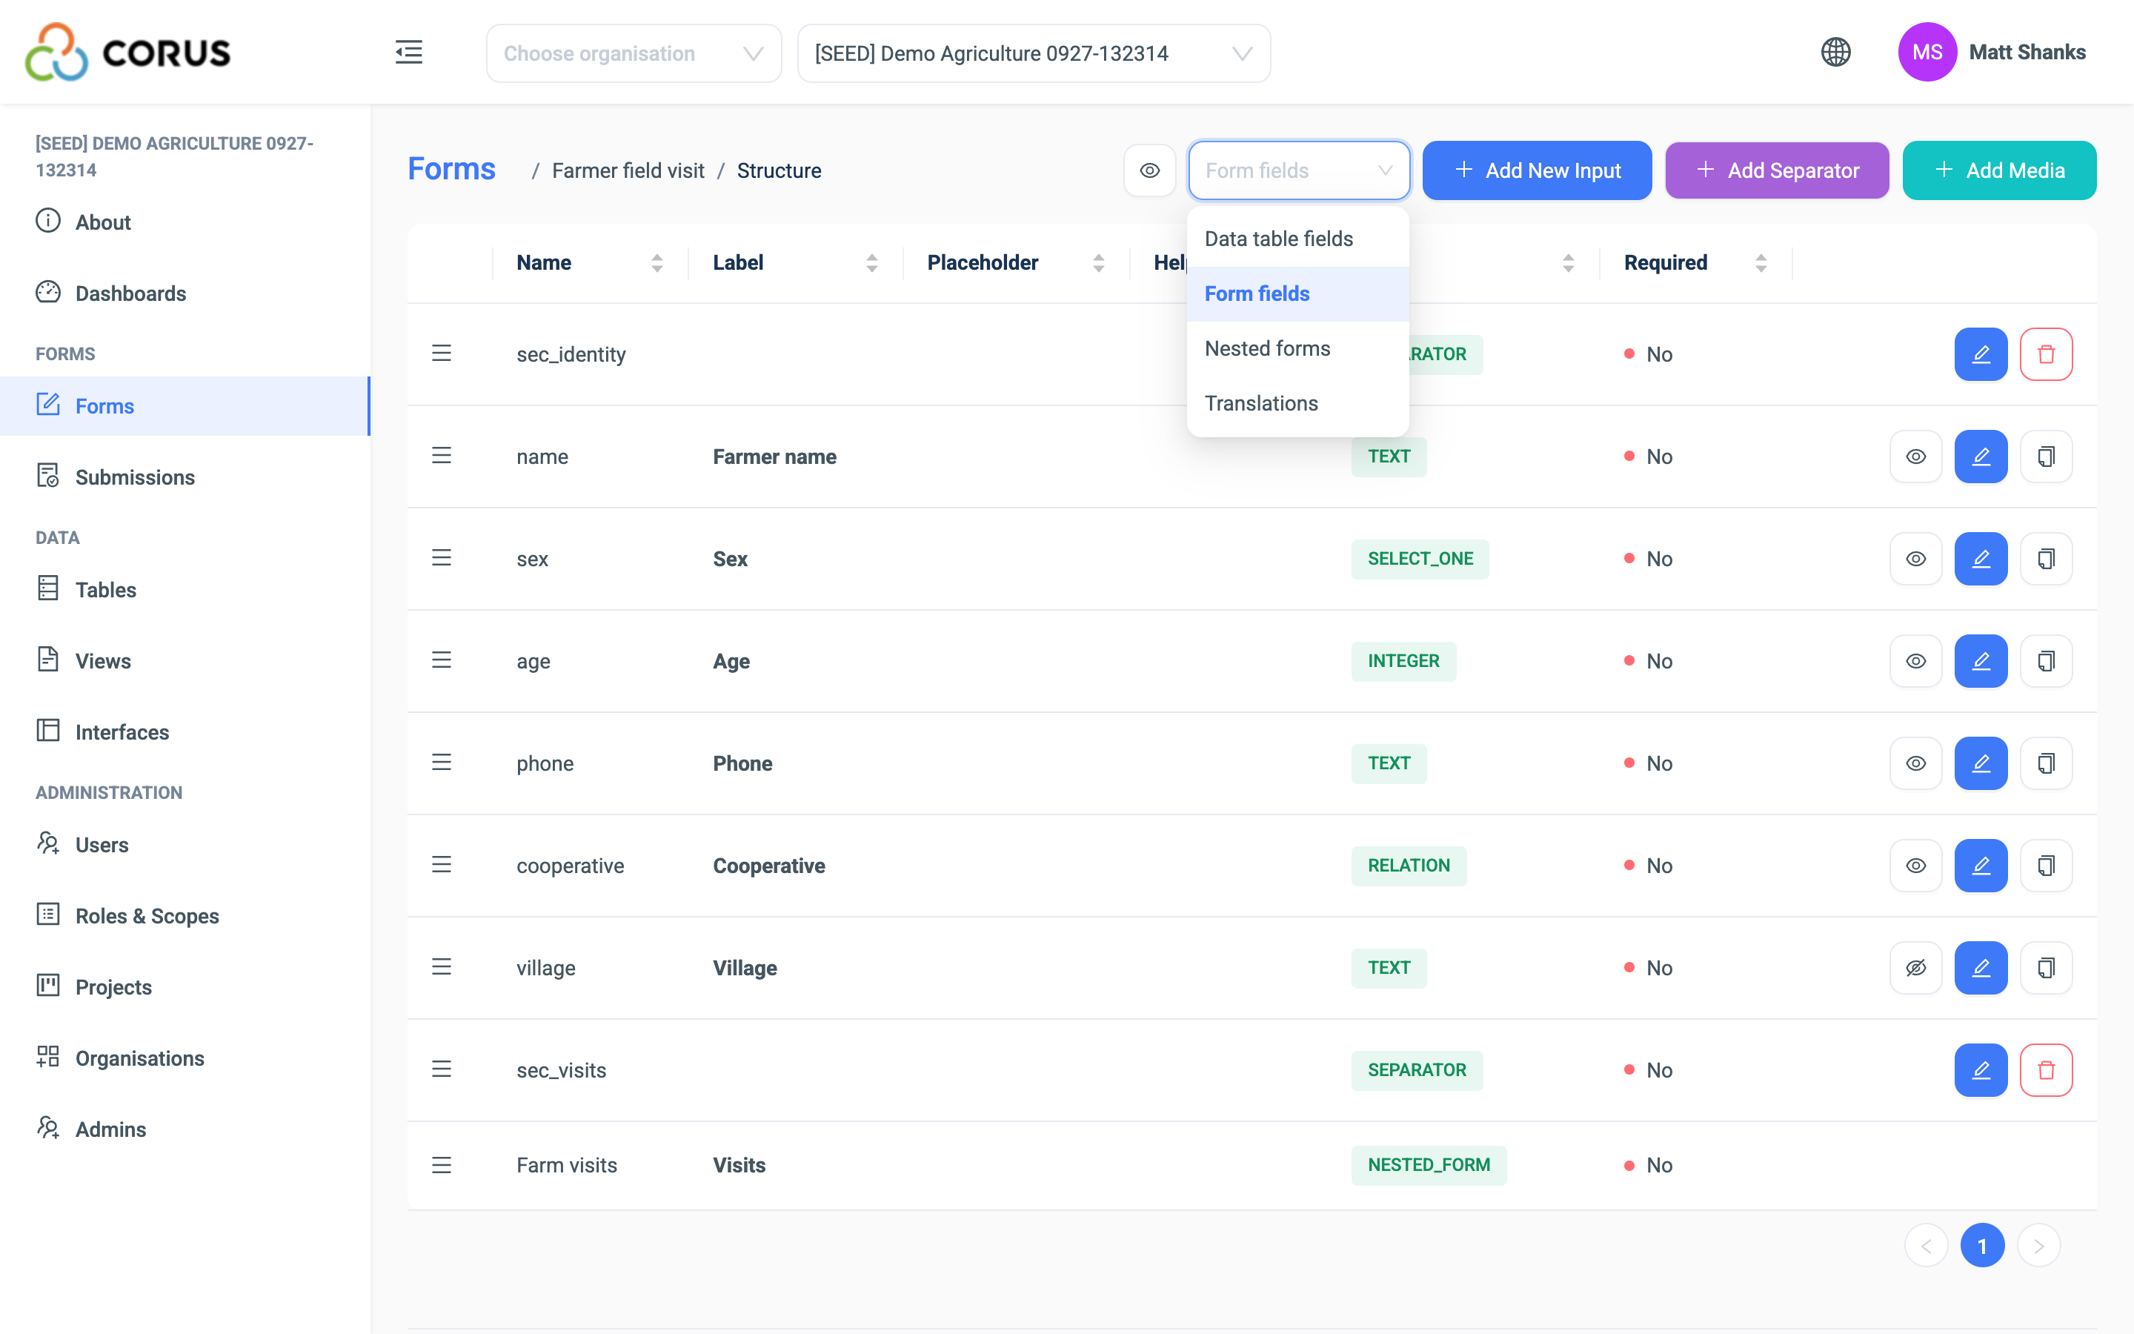This screenshot has width=2134, height=1334.
Task: Click Add Separator button
Action: [x=1776, y=170]
